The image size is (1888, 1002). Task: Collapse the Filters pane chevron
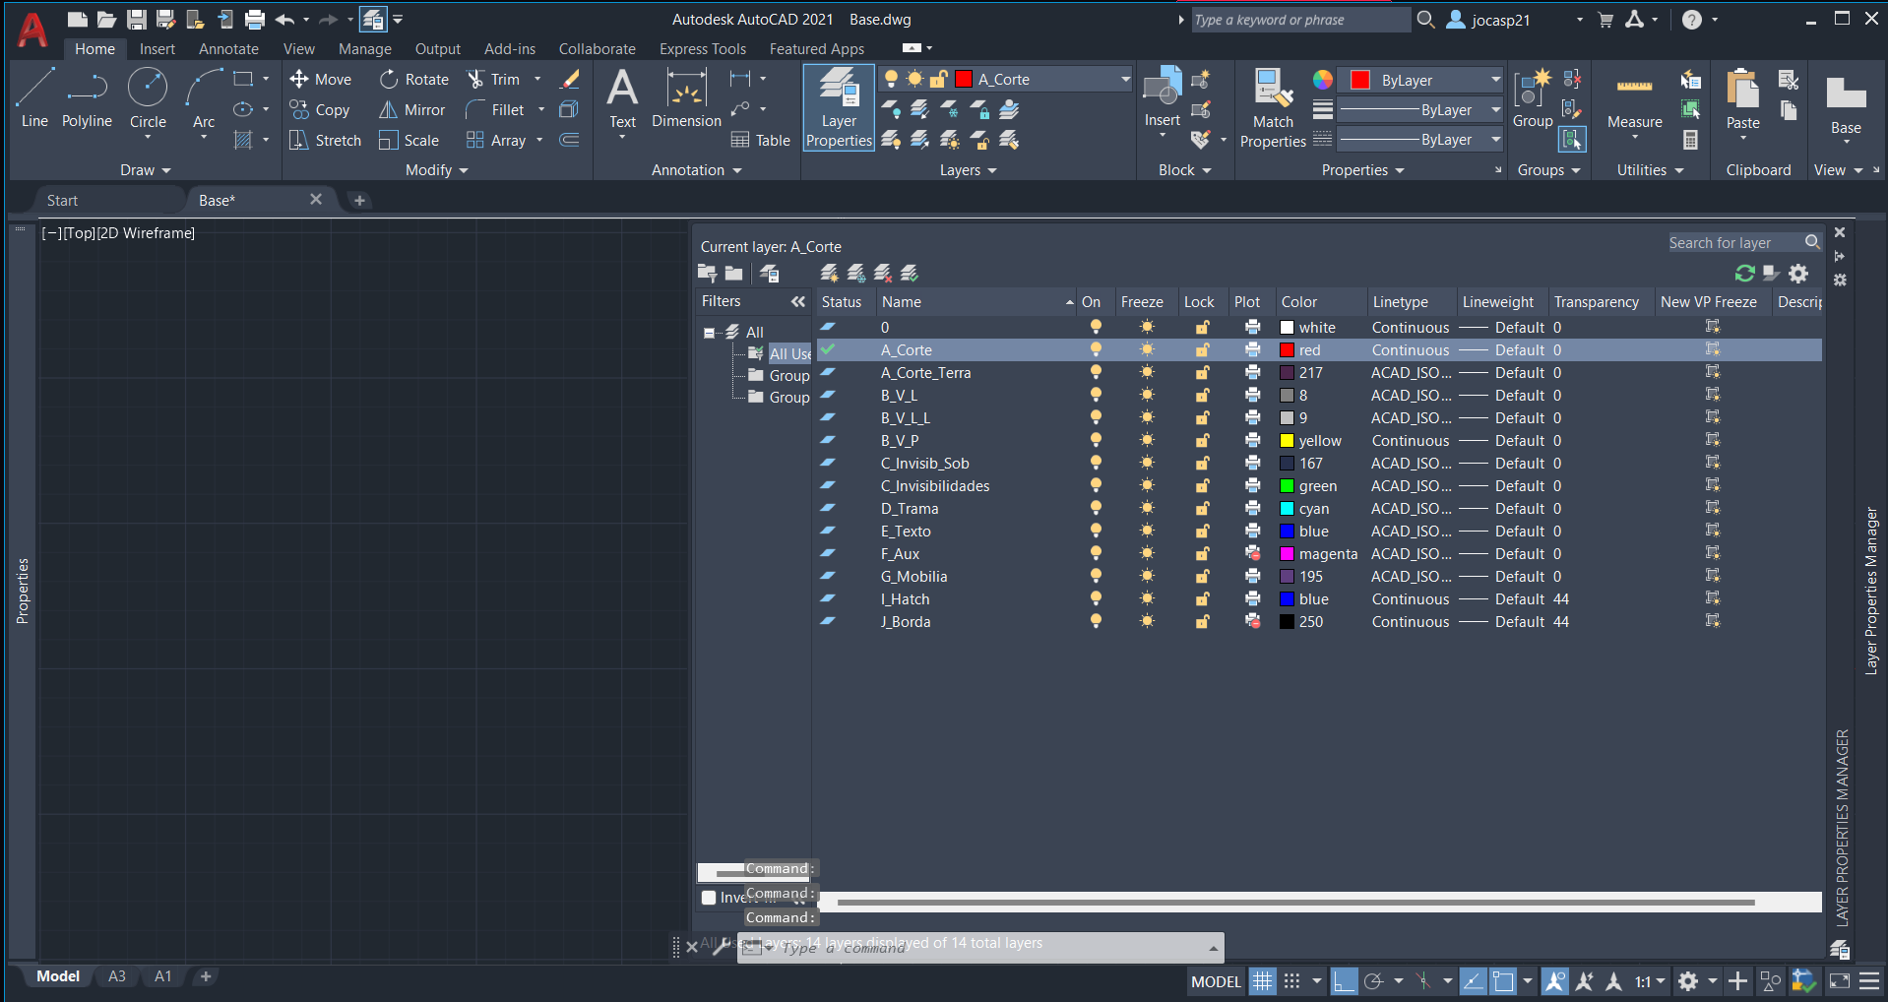[x=798, y=301]
